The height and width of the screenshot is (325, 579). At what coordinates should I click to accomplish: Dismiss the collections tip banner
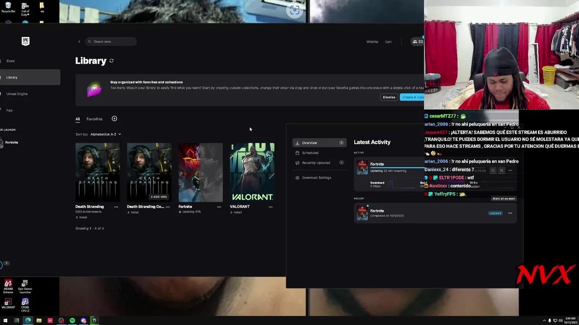(x=389, y=97)
